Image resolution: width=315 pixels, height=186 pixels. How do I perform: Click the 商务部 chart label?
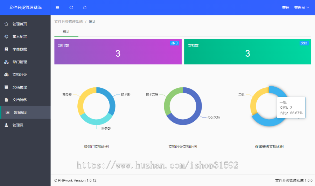point(67,94)
